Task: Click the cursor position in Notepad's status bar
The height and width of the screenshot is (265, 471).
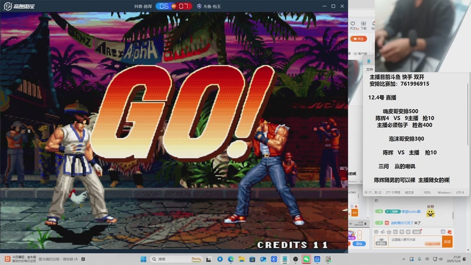Action: pyautogui.click(x=373, y=193)
